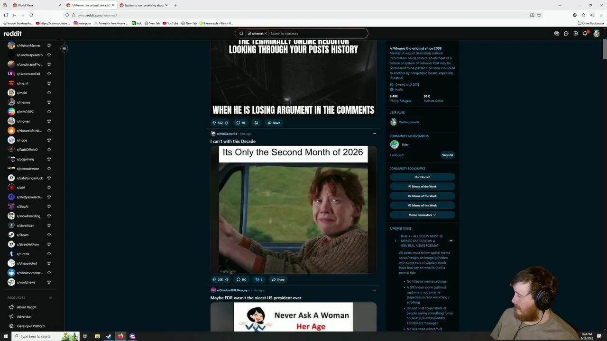Open the list all tabs dropdown arrow
Screen dimensions: 607x341
(x=560, y=5)
